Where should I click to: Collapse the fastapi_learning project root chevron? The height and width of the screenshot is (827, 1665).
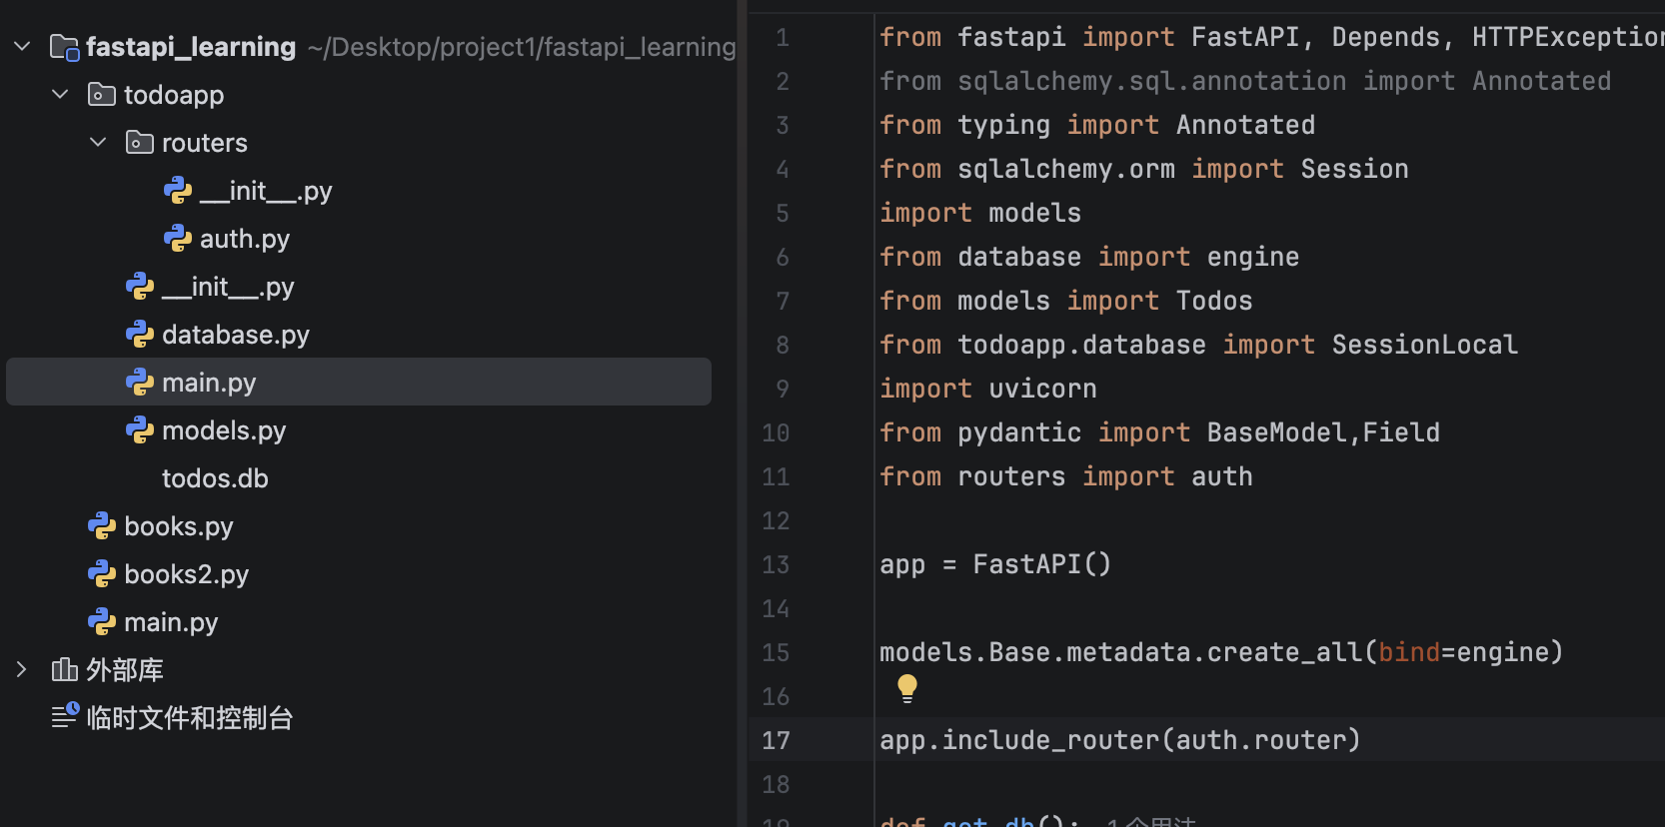(22, 46)
